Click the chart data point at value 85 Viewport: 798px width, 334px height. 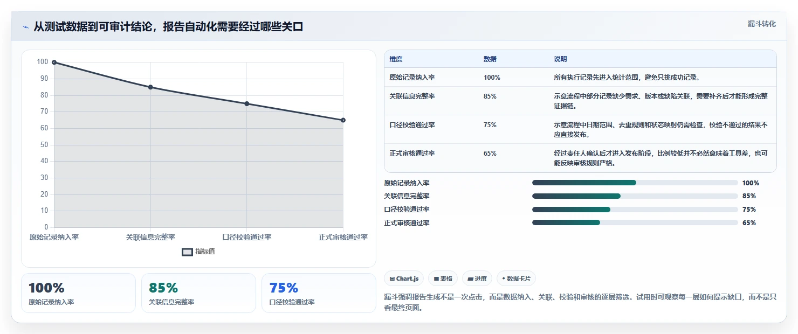pyautogui.click(x=150, y=87)
